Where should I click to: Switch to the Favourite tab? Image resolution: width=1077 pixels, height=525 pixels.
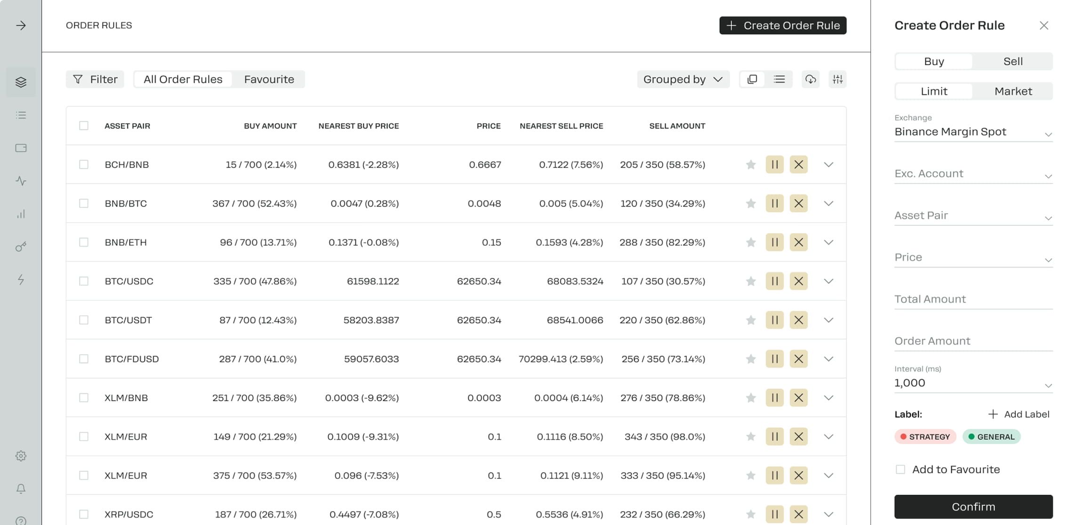[269, 80]
